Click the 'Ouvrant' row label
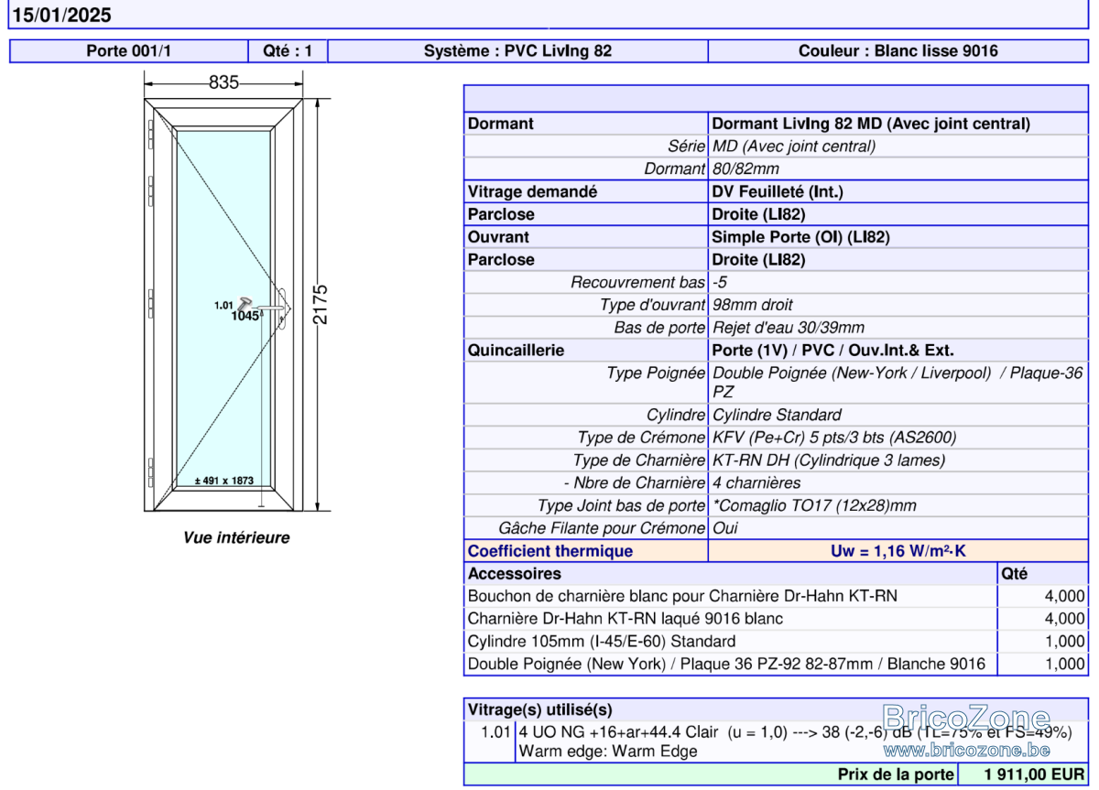Viewport: 1099px width, 790px height. click(498, 237)
